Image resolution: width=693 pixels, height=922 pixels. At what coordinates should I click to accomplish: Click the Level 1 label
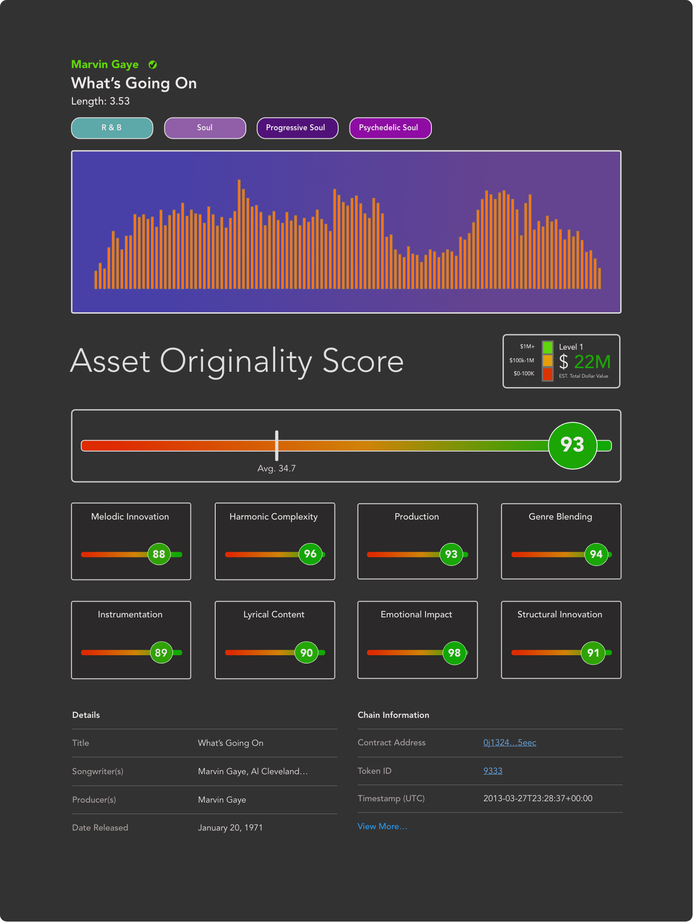coord(571,347)
